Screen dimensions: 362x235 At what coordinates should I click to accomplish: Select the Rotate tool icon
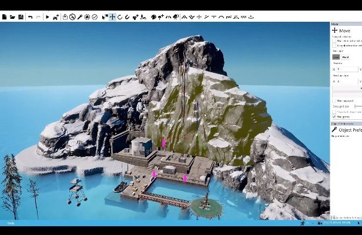(x=120, y=17)
